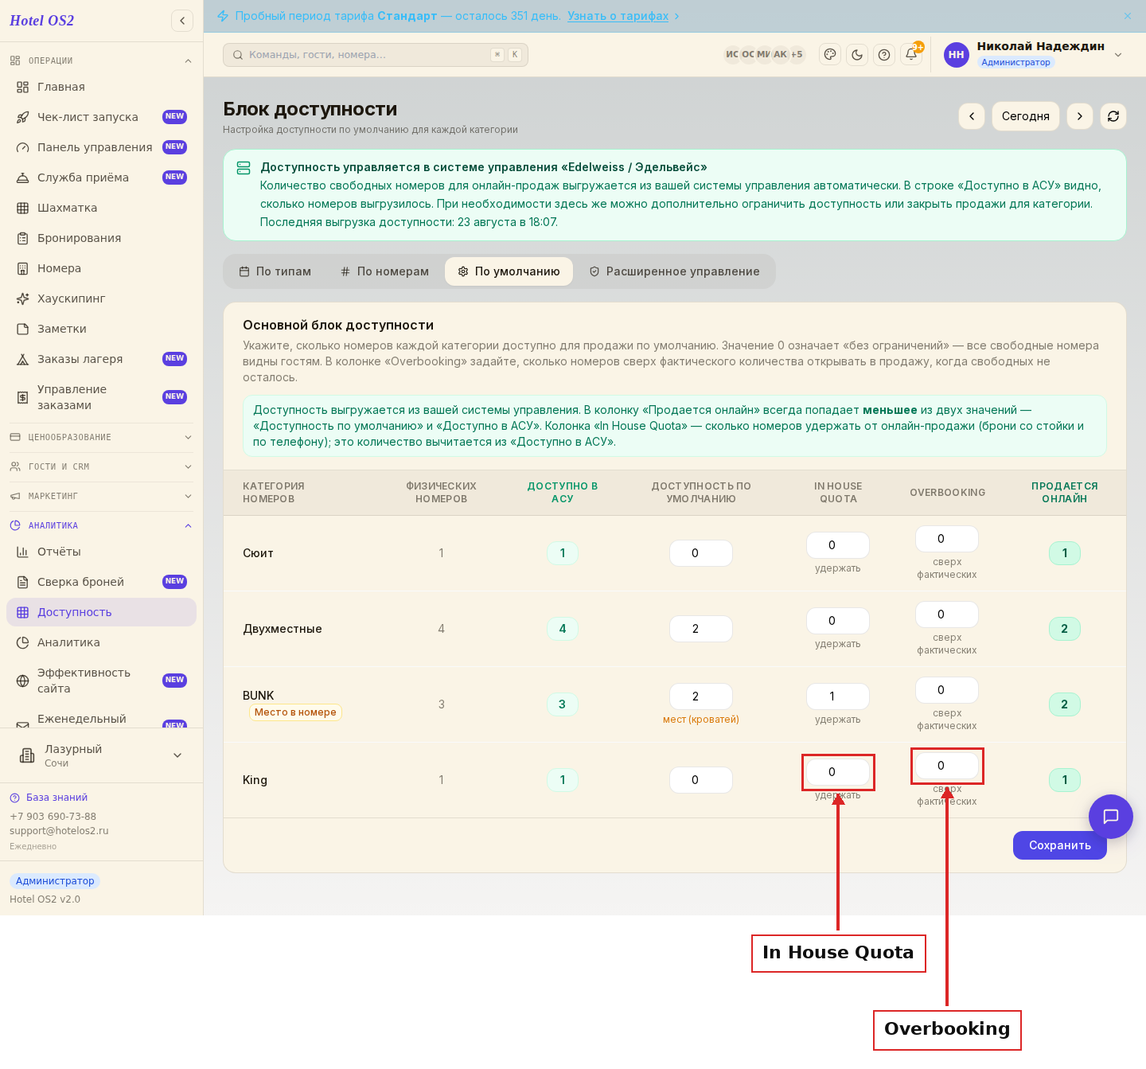Image resolution: width=1146 pixels, height=1069 pixels.
Task: Edit default availability for Сюит
Action: point(701,553)
